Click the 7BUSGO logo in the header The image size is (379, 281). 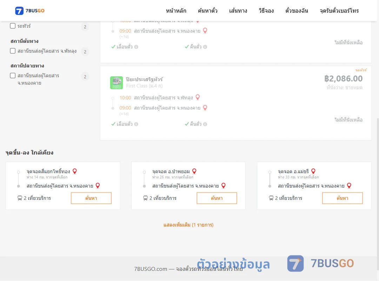click(x=30, y=11)
